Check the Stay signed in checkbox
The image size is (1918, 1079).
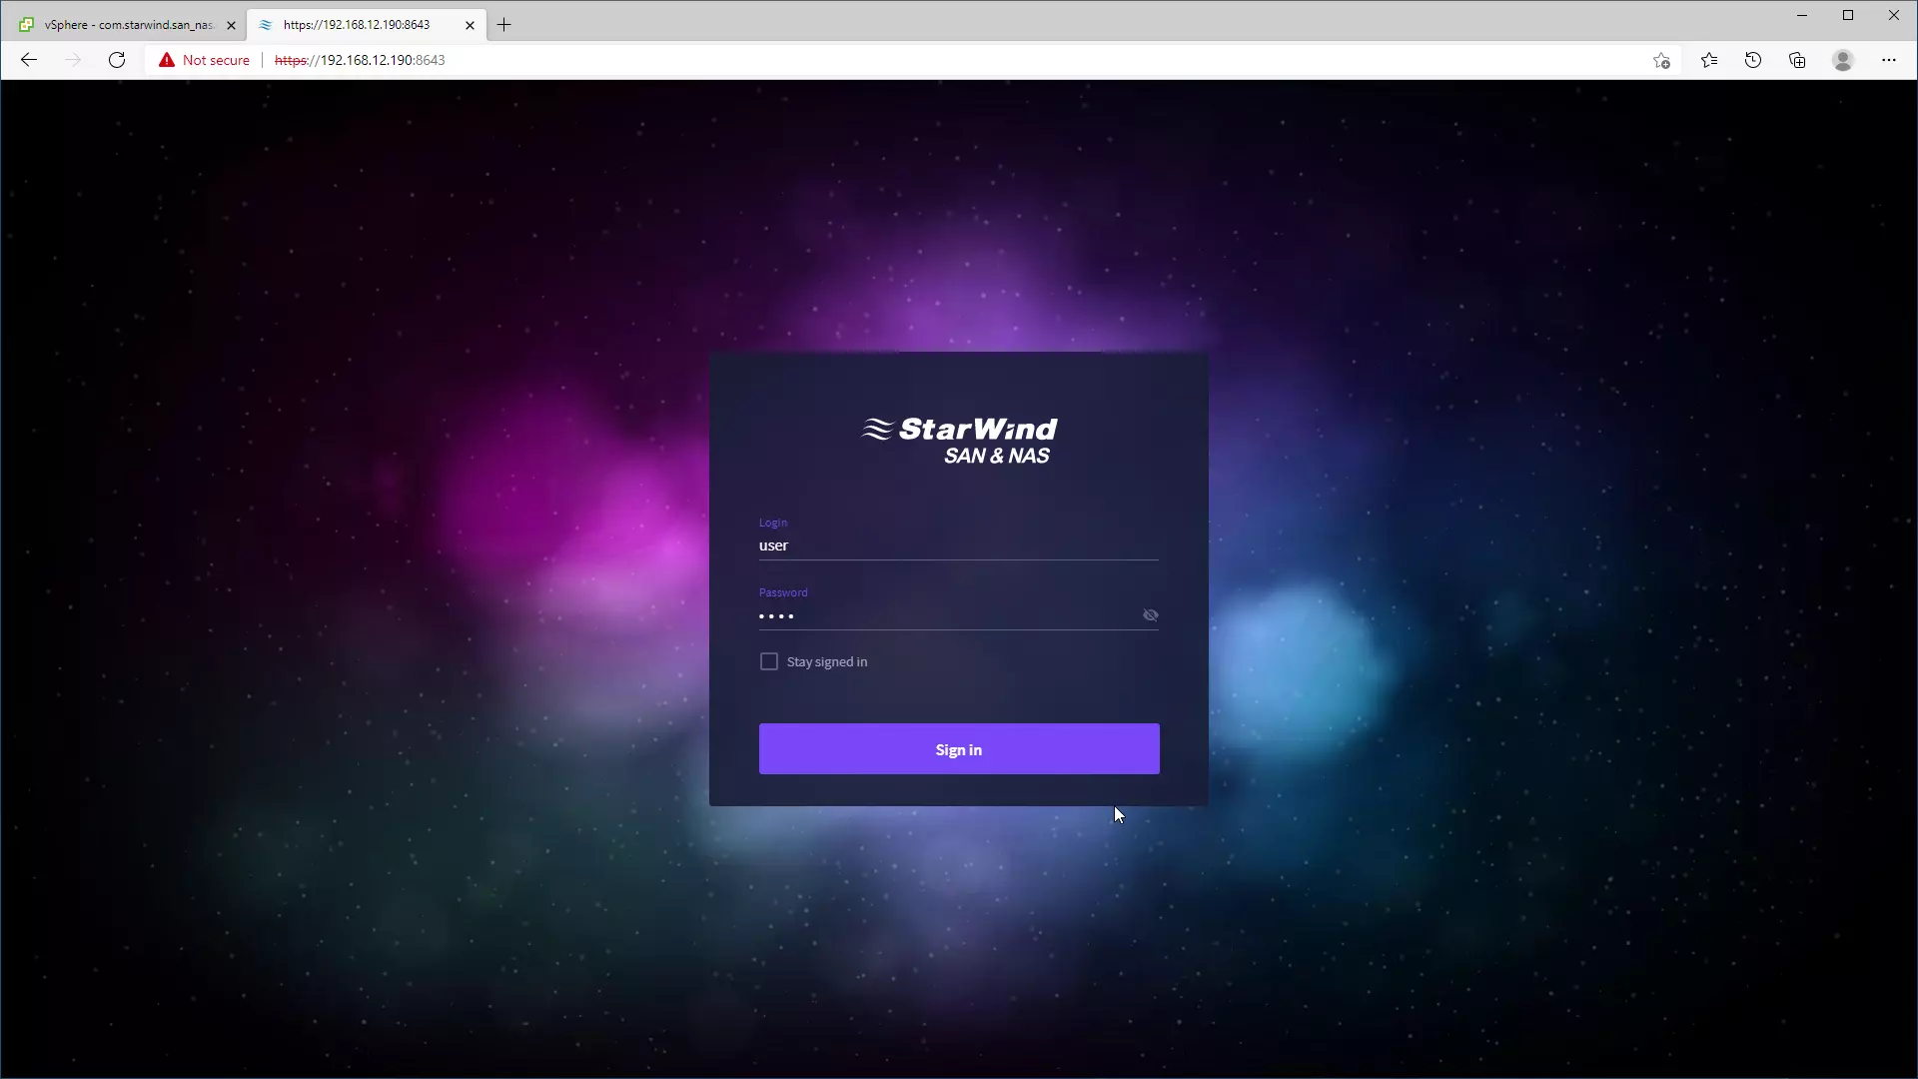click(768, 661)
